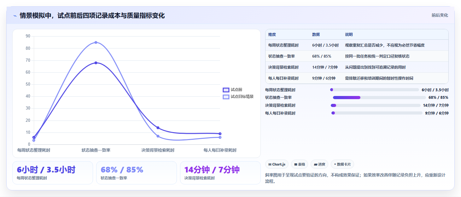Click the panel title 情景模拟中 heading

click(92, 15)
